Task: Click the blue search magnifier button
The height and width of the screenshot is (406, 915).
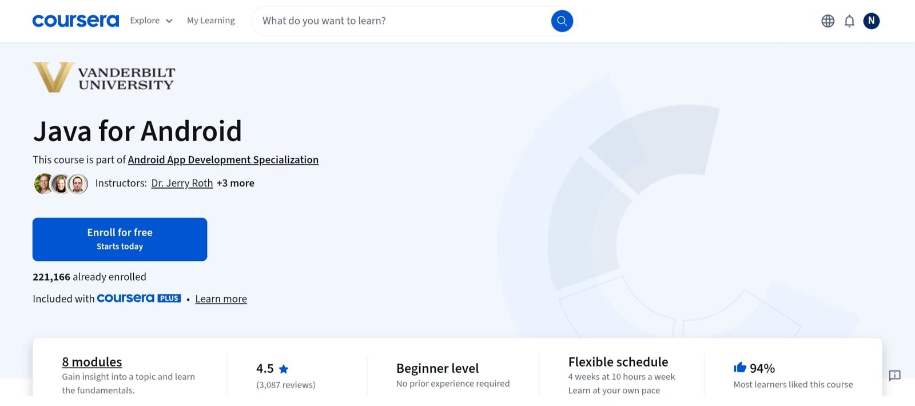Action: 562,21
